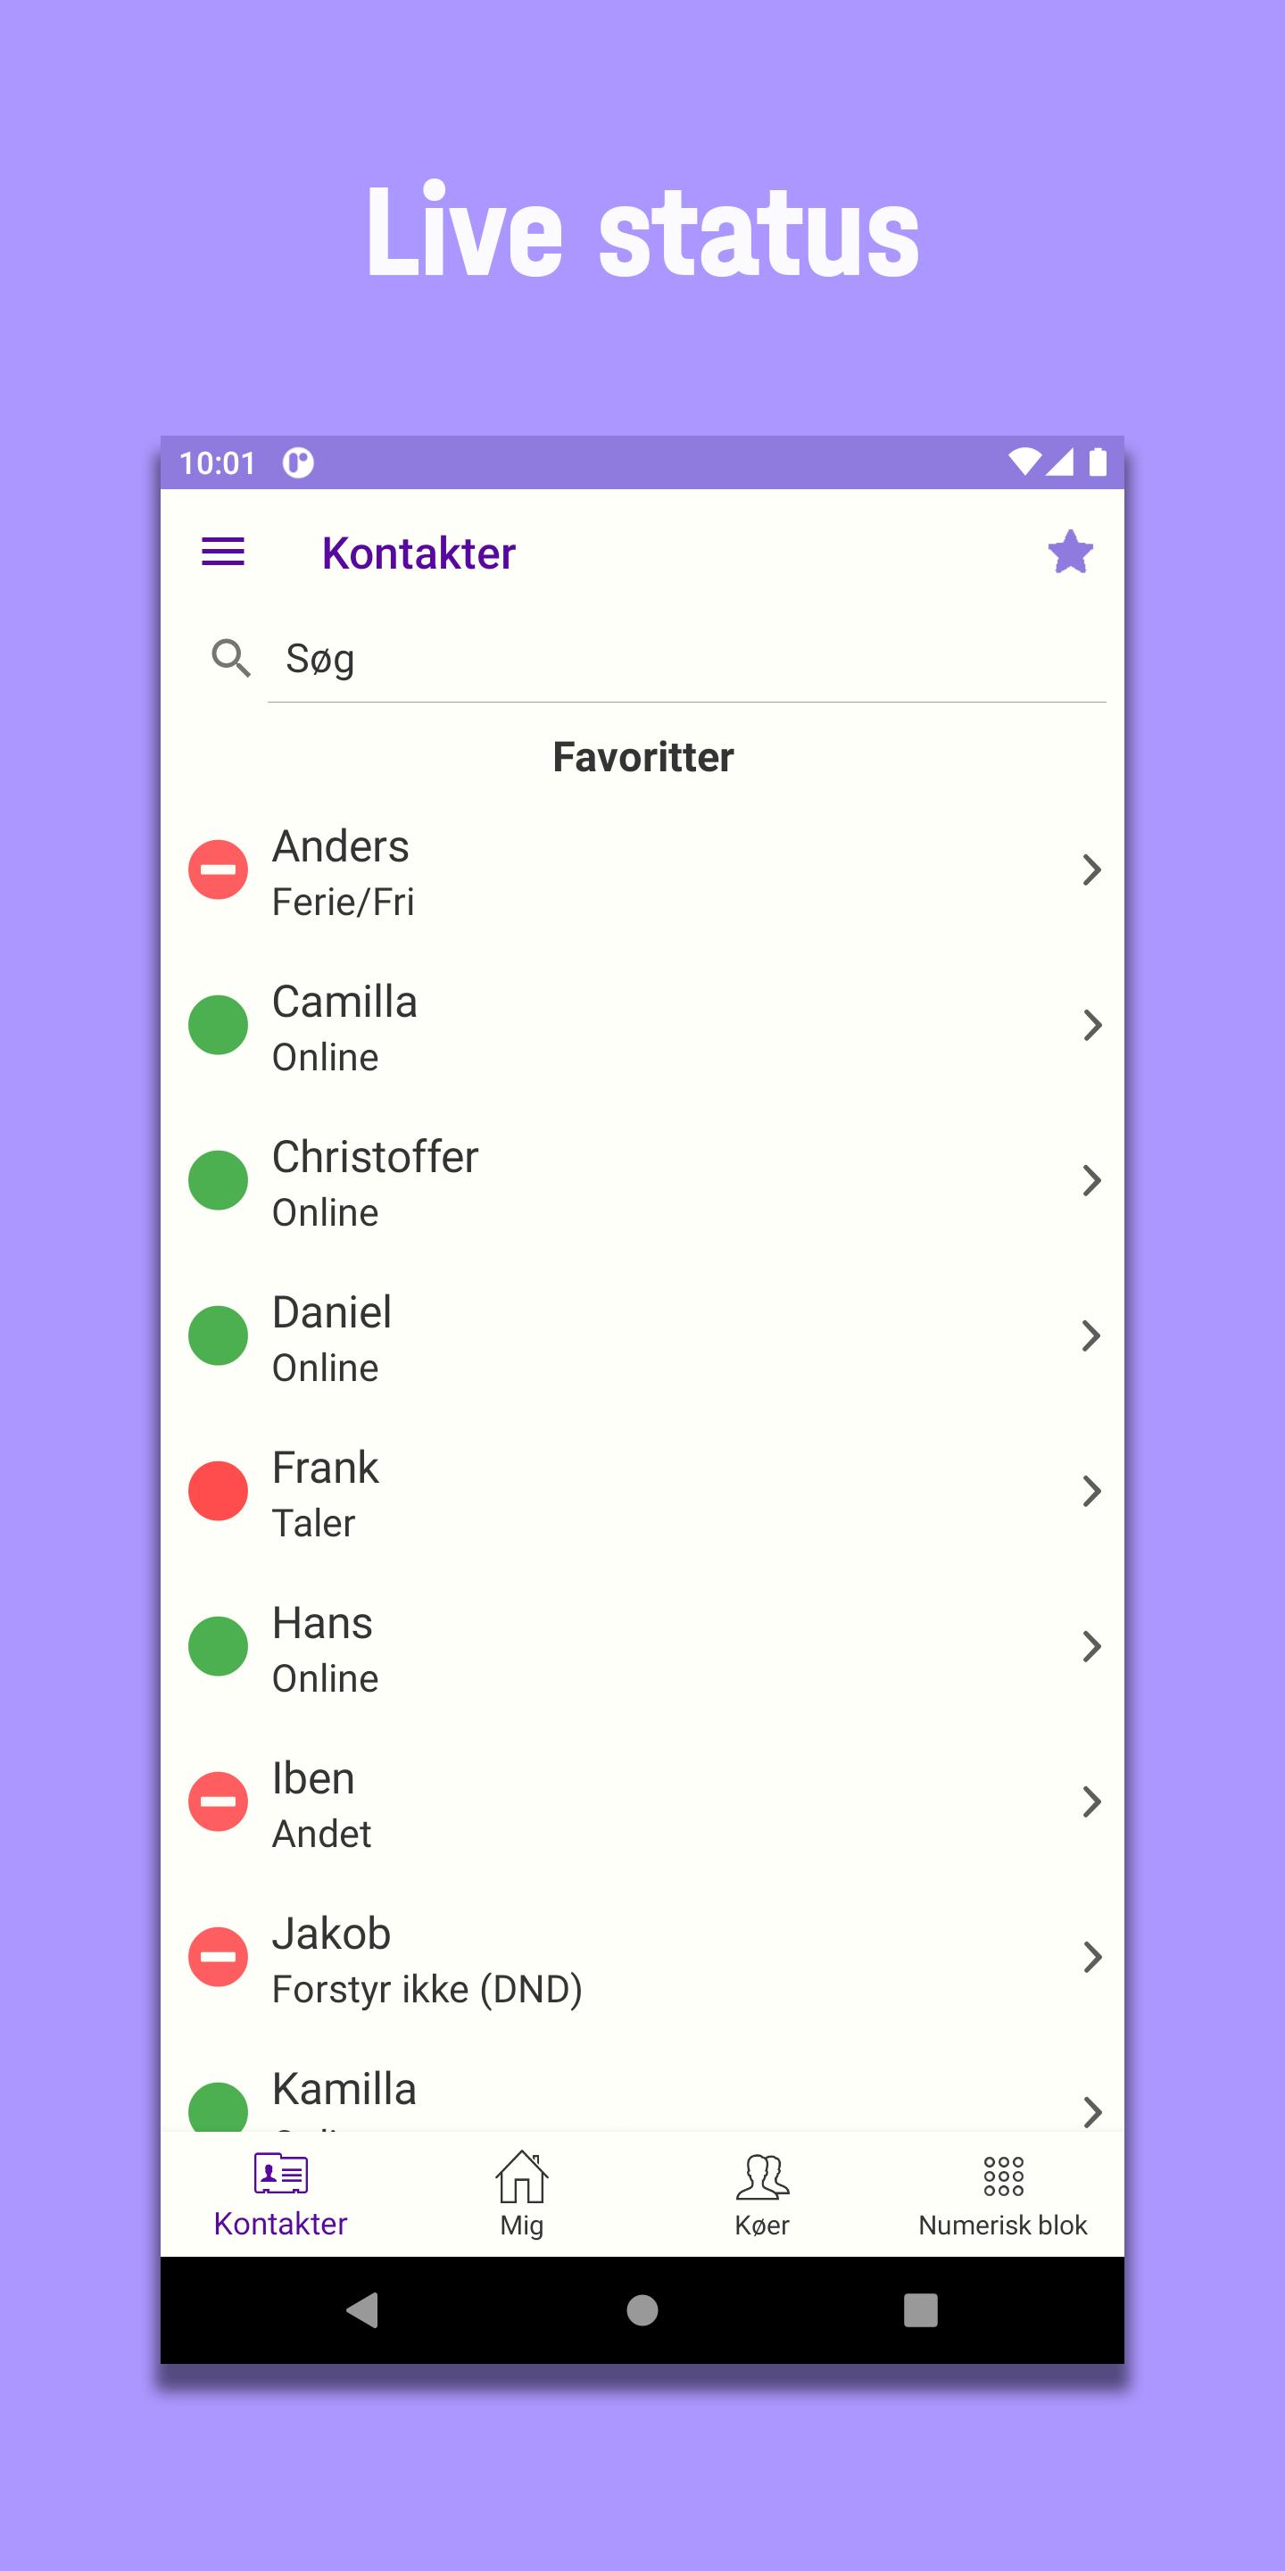The image size is (1285, 2571).
Task: Tap the Android back navigation button
Action: [x=363, y=2309]
